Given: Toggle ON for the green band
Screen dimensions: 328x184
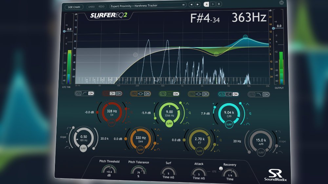Looking at the screenshot, I should click(x=176, y=94).
